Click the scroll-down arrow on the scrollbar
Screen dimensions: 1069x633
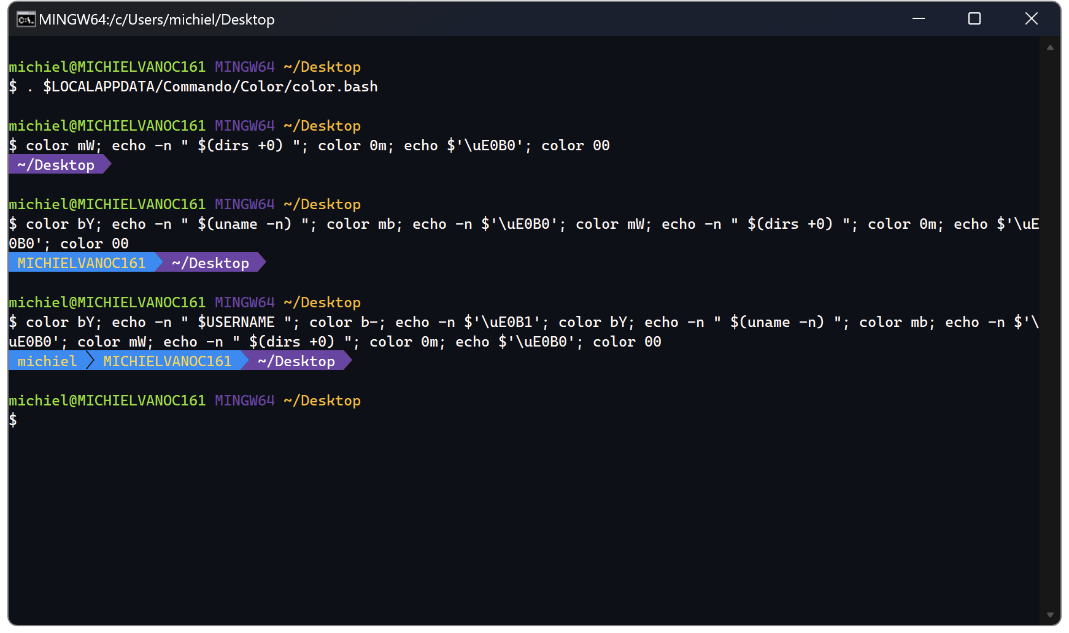(x=1051, y=613)
